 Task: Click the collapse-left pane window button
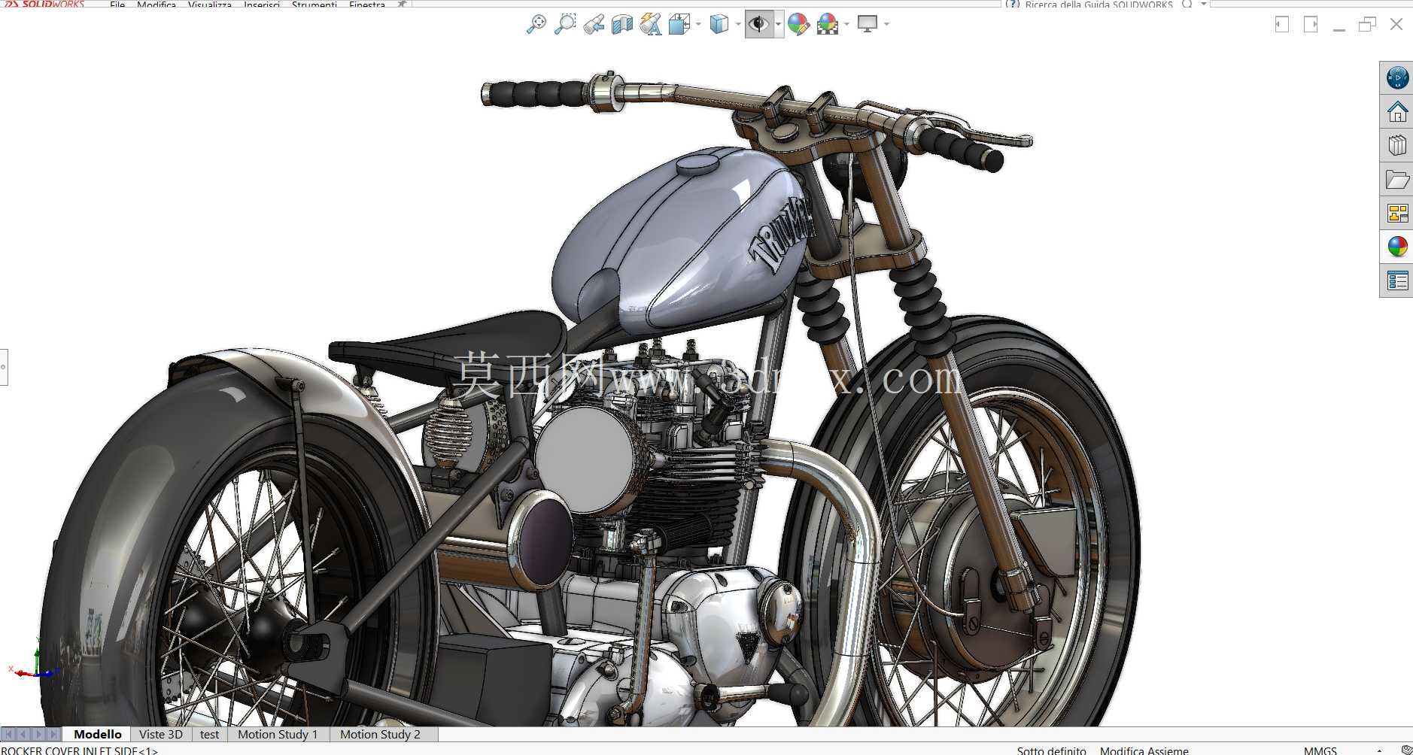point(1282,24)
